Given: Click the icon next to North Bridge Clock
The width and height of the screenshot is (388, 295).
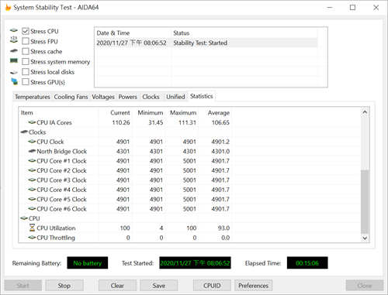Looking at the screenshot, I should (x=32, y=151).
